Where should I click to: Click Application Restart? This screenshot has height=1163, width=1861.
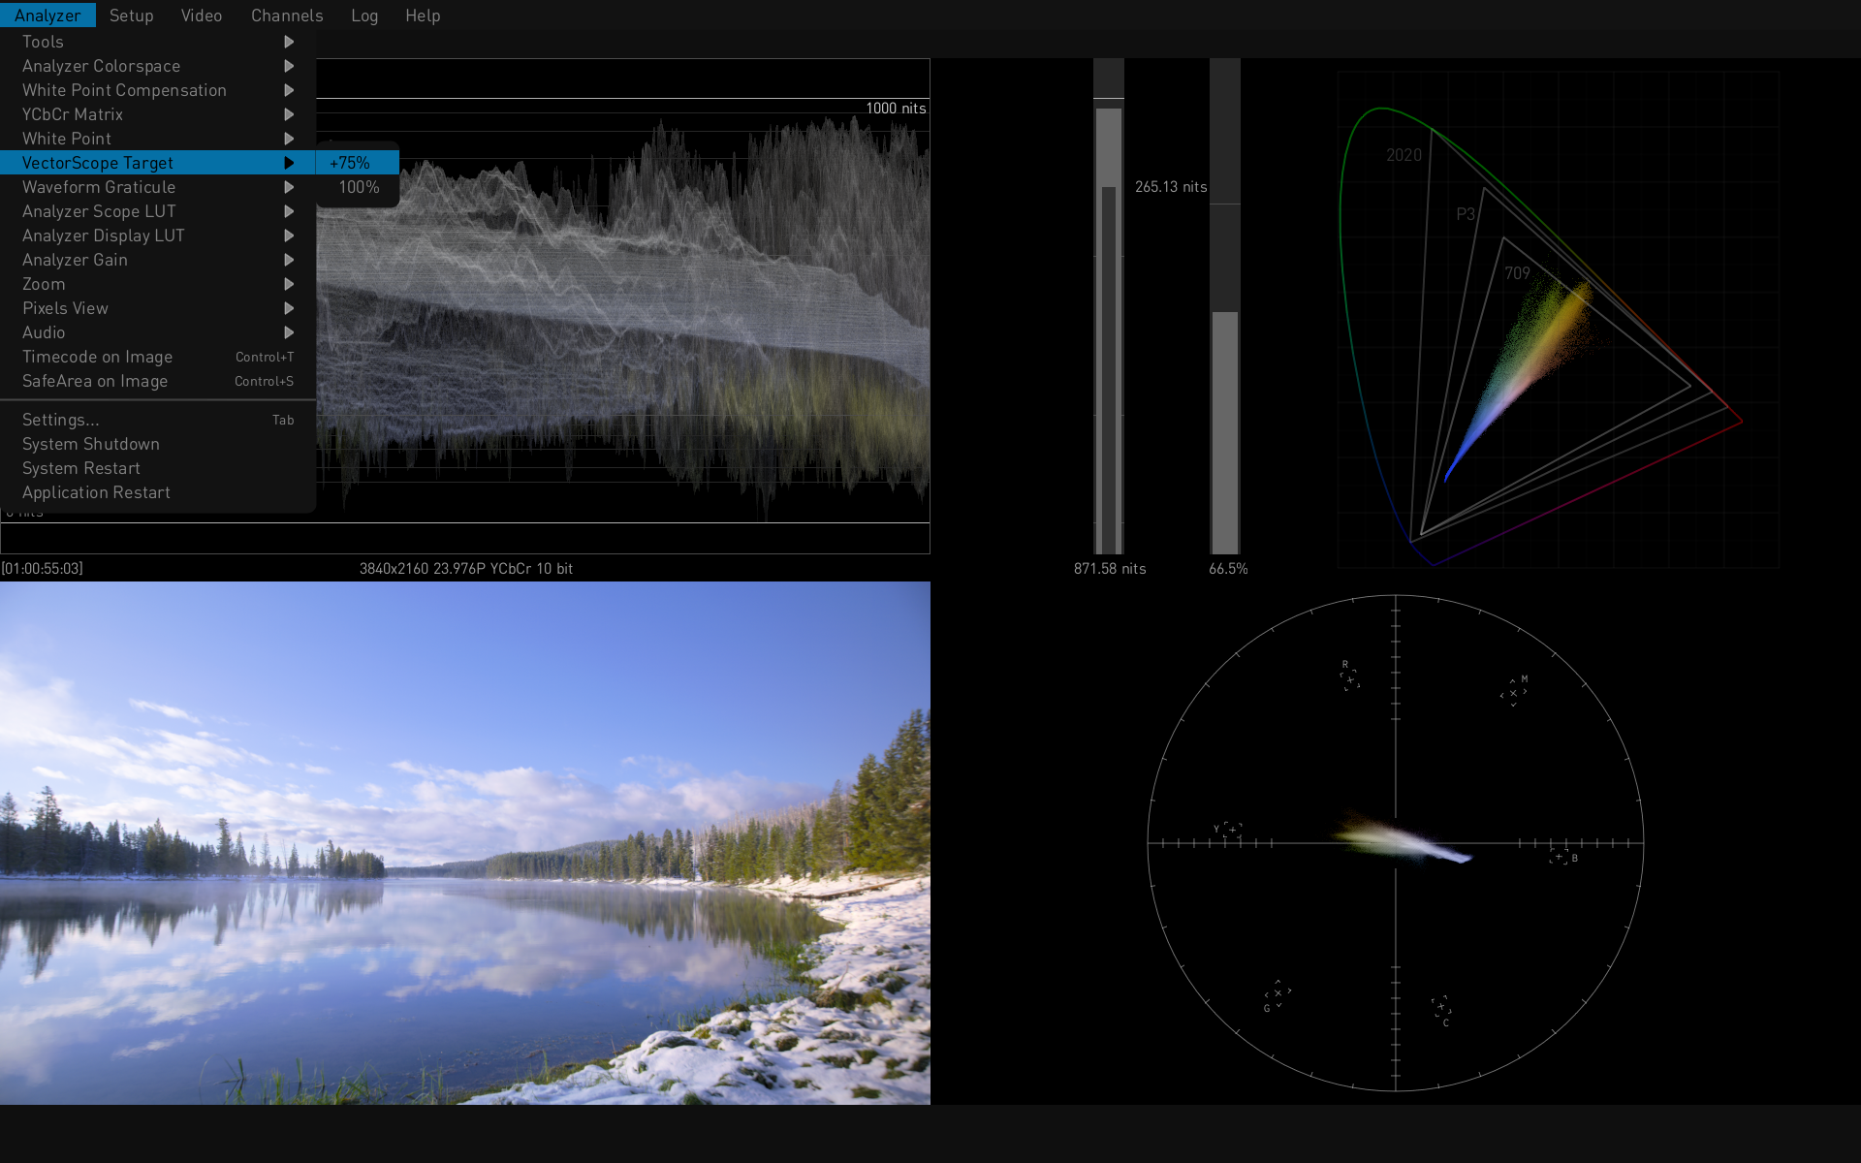click(97, 492)
